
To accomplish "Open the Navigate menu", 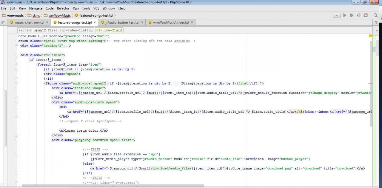I will click(36, 8).
